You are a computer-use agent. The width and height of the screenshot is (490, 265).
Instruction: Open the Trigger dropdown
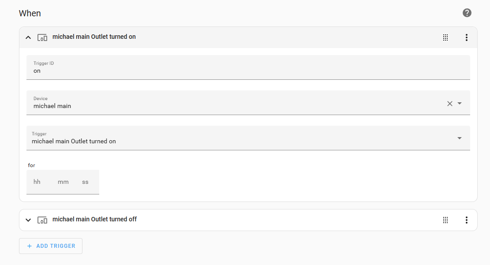point(459,138)
